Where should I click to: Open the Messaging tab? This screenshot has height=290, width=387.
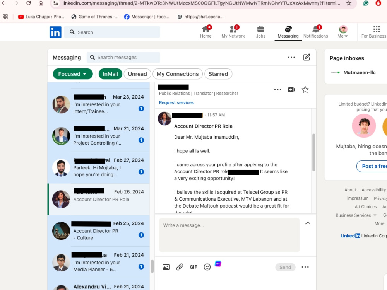click(x=288, y=32)
